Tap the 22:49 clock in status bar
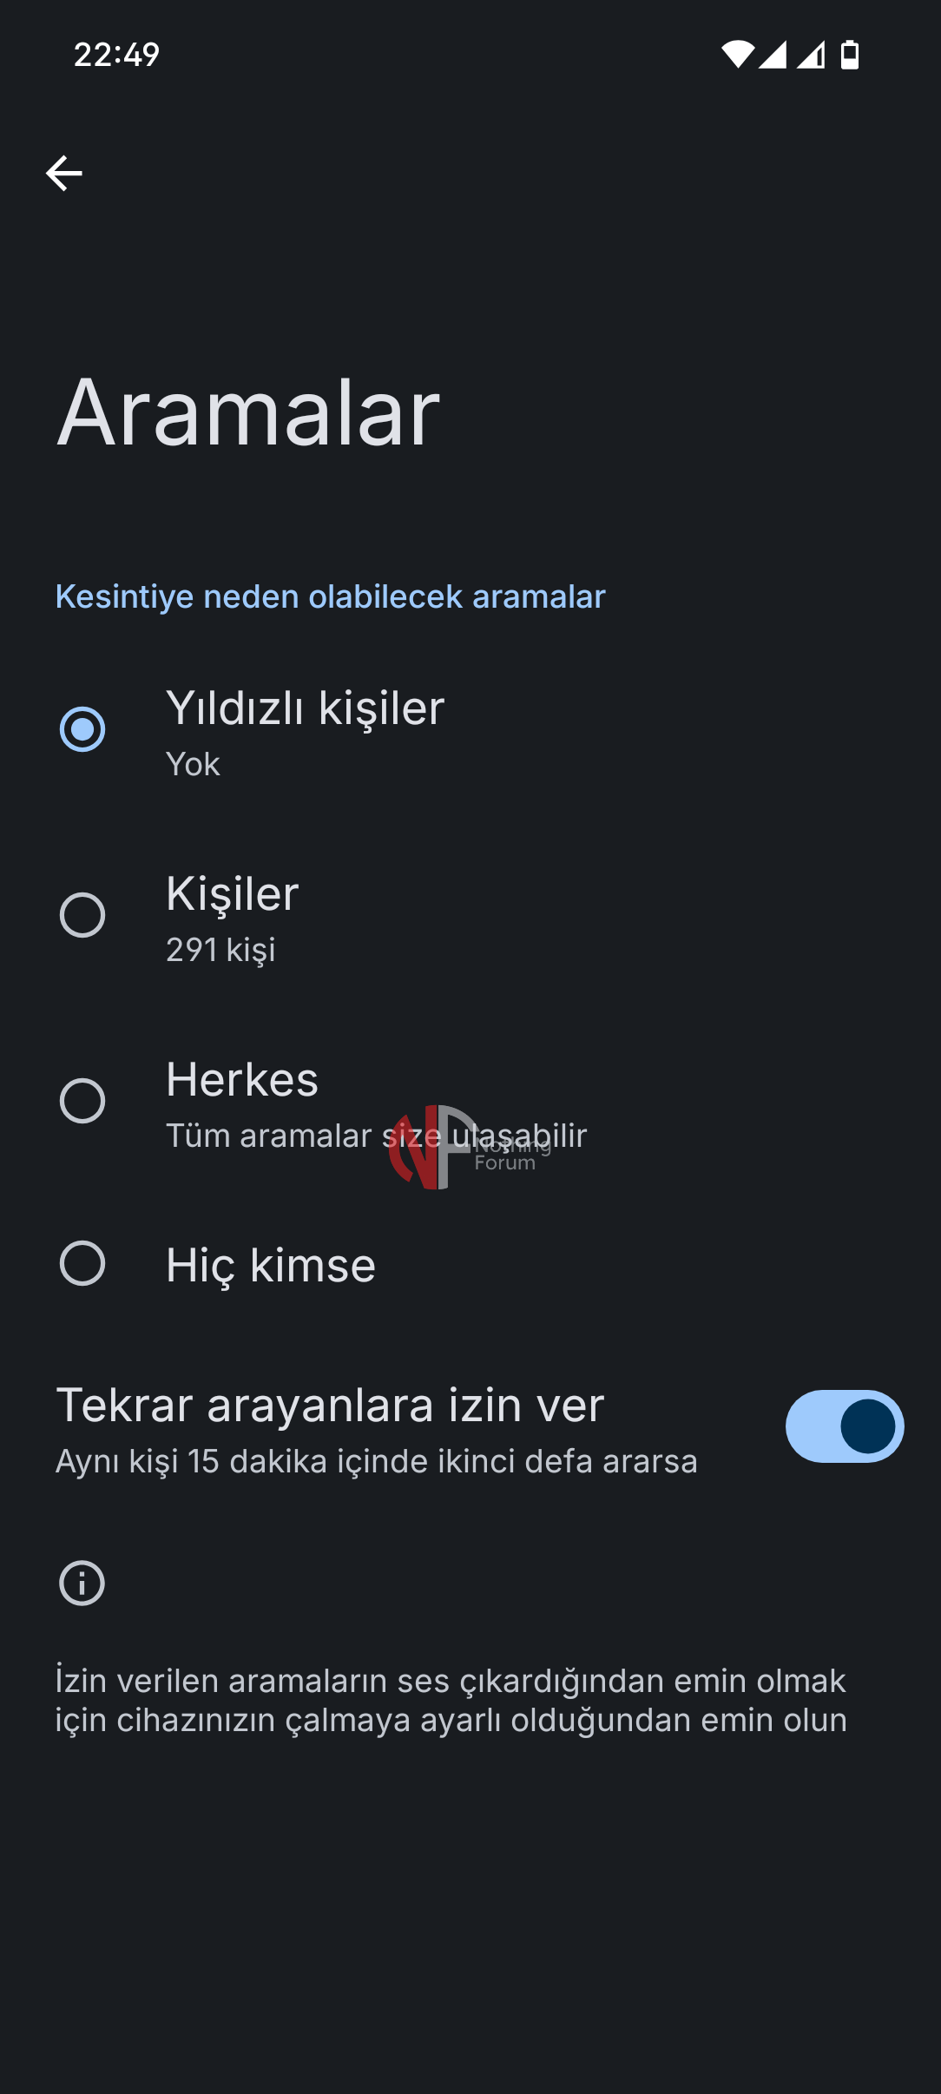This screenshot has height=2094, width=941. click(x=116, y=55)
